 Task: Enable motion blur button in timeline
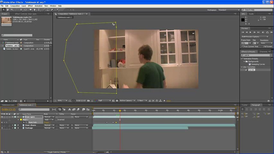click(x=78, y=110)
